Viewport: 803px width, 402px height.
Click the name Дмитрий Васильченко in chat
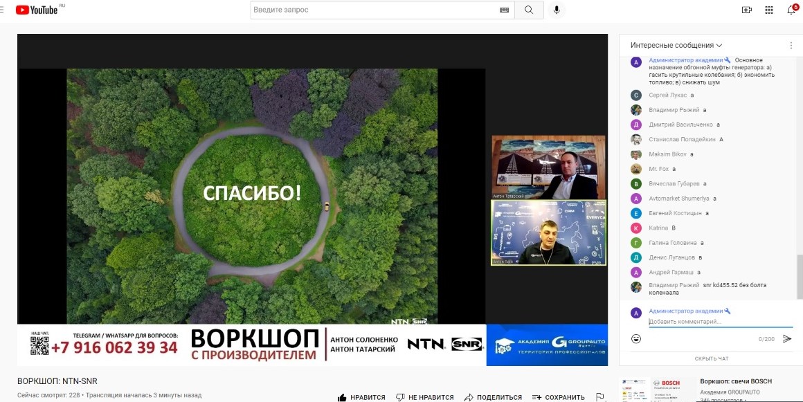pos(680,125)
